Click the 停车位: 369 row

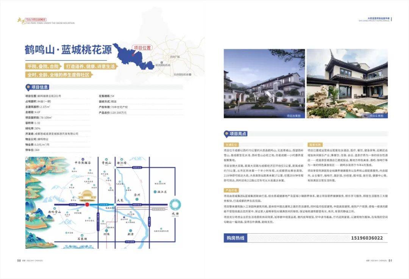point(58,150)
